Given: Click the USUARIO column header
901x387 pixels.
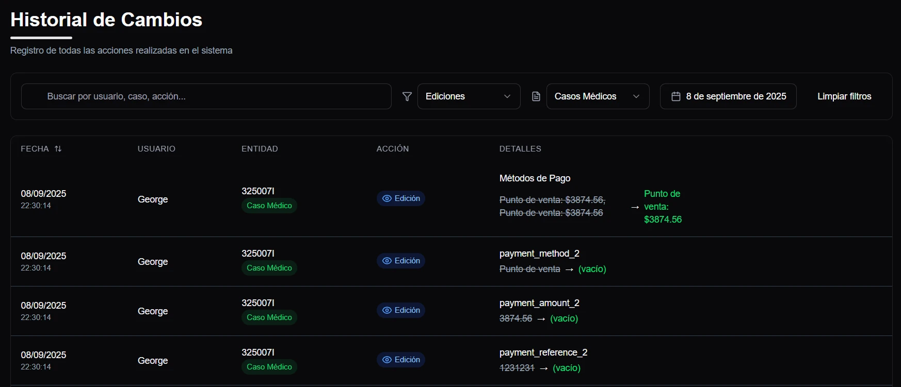Looking at the screenshot, I should click(x=156, y=149).
